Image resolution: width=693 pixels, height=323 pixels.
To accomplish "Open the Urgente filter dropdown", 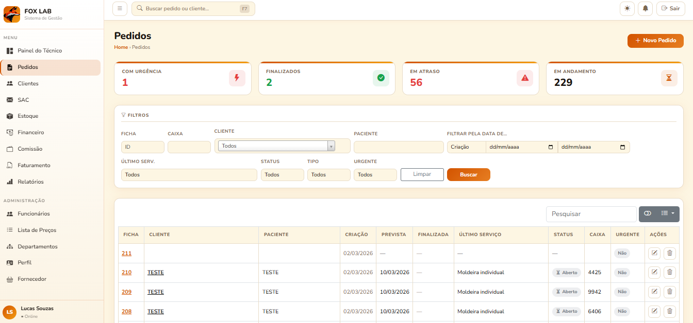I will pyautogui.click(x=375, y=175).
